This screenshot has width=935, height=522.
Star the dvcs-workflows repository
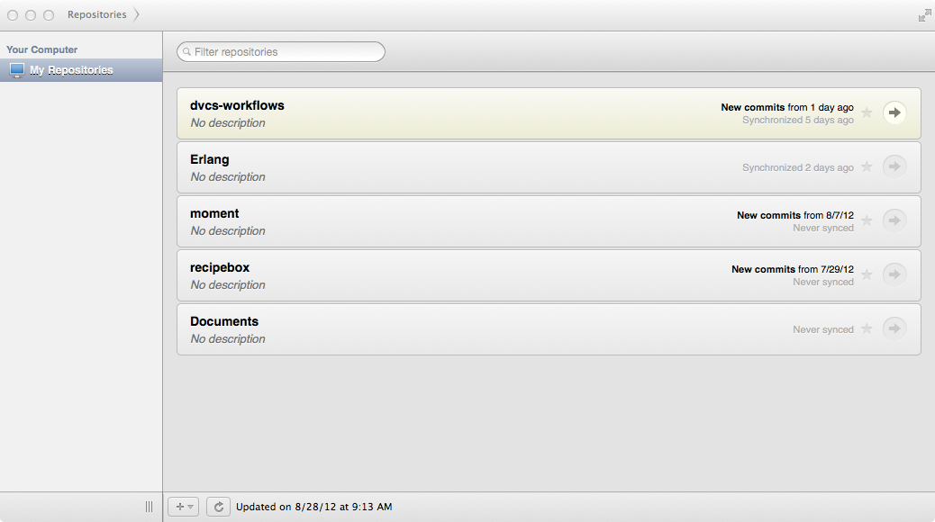coord(867,112)
